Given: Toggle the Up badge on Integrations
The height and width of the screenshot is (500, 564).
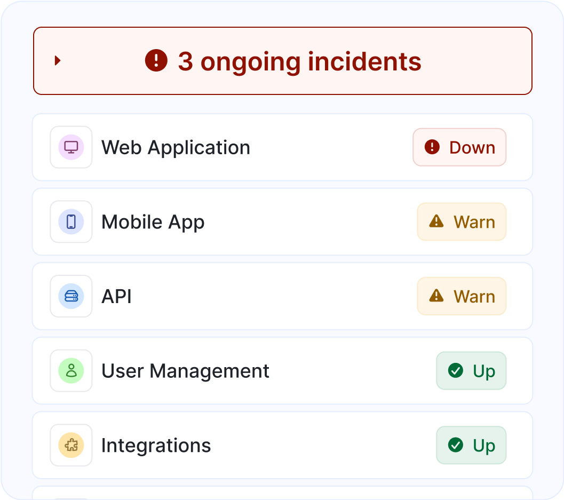Looking at the screenshot, I should [471, 445].
